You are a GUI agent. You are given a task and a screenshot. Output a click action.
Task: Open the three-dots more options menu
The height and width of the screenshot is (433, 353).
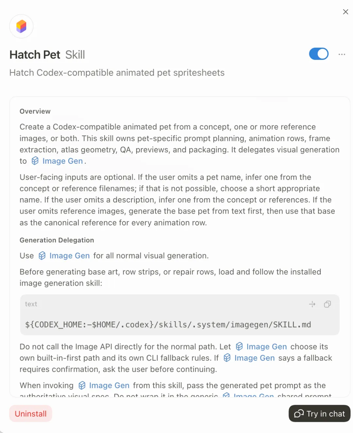click(342, 54)
